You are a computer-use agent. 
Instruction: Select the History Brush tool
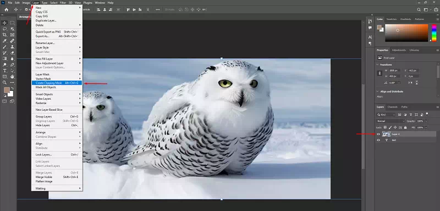(5, 52)
